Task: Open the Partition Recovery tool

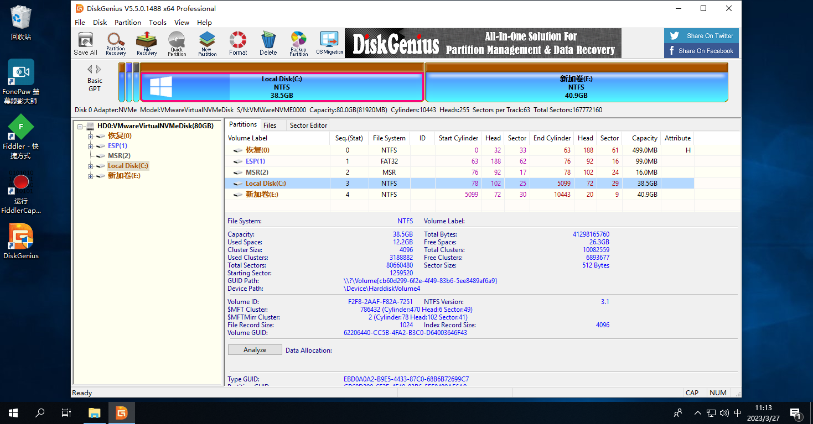Action: (x=116, y=43)
